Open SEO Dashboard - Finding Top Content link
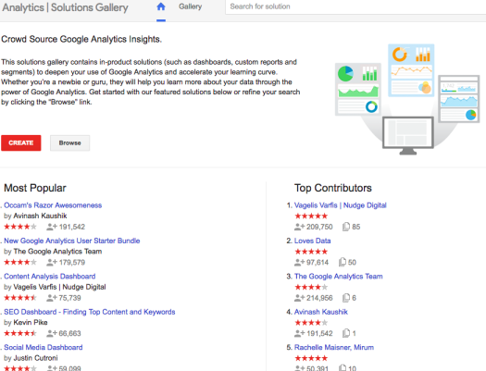The width and height of the screenshot is (486, 371). 89,312
